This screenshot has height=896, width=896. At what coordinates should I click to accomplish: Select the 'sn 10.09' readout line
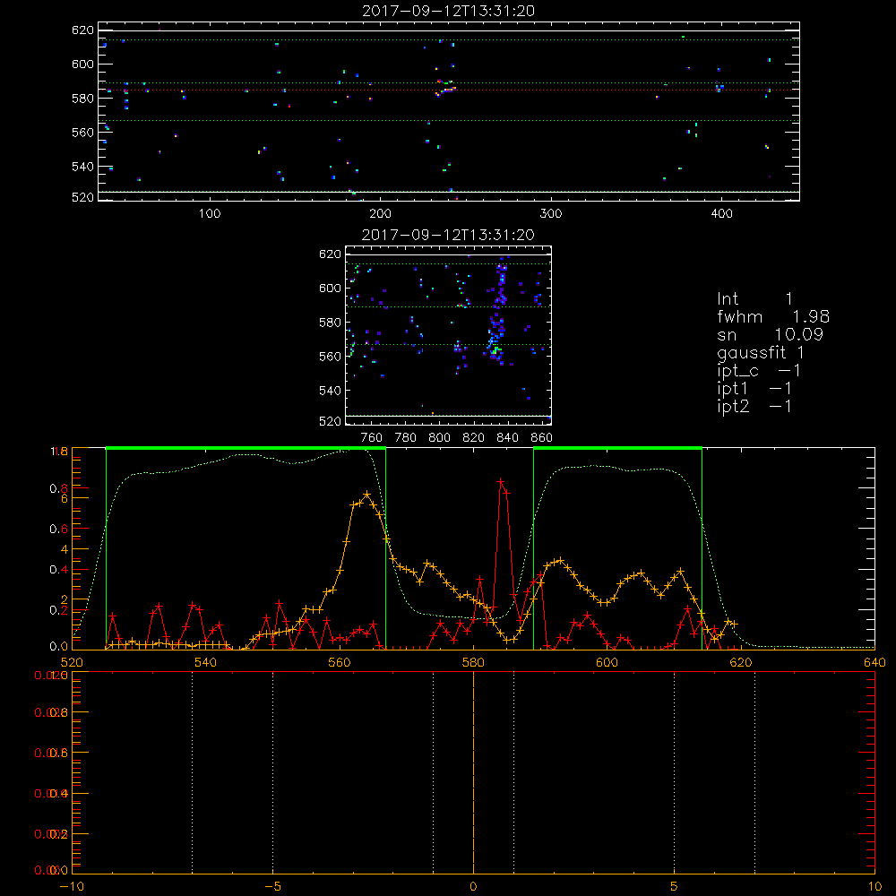click(771, 334)
